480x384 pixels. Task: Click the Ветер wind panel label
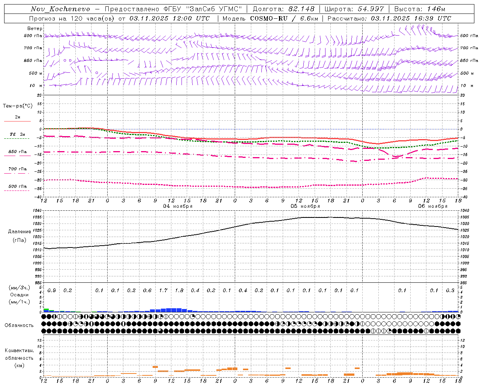[35, 28]
